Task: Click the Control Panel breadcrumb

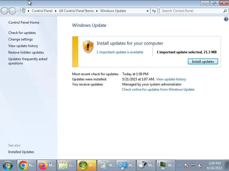Action: [x=42, y=11]
